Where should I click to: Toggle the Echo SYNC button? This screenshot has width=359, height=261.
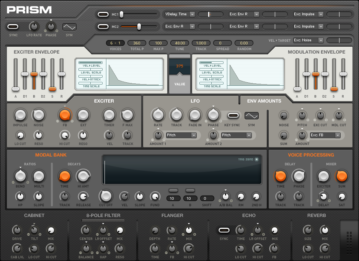[224, 230]
